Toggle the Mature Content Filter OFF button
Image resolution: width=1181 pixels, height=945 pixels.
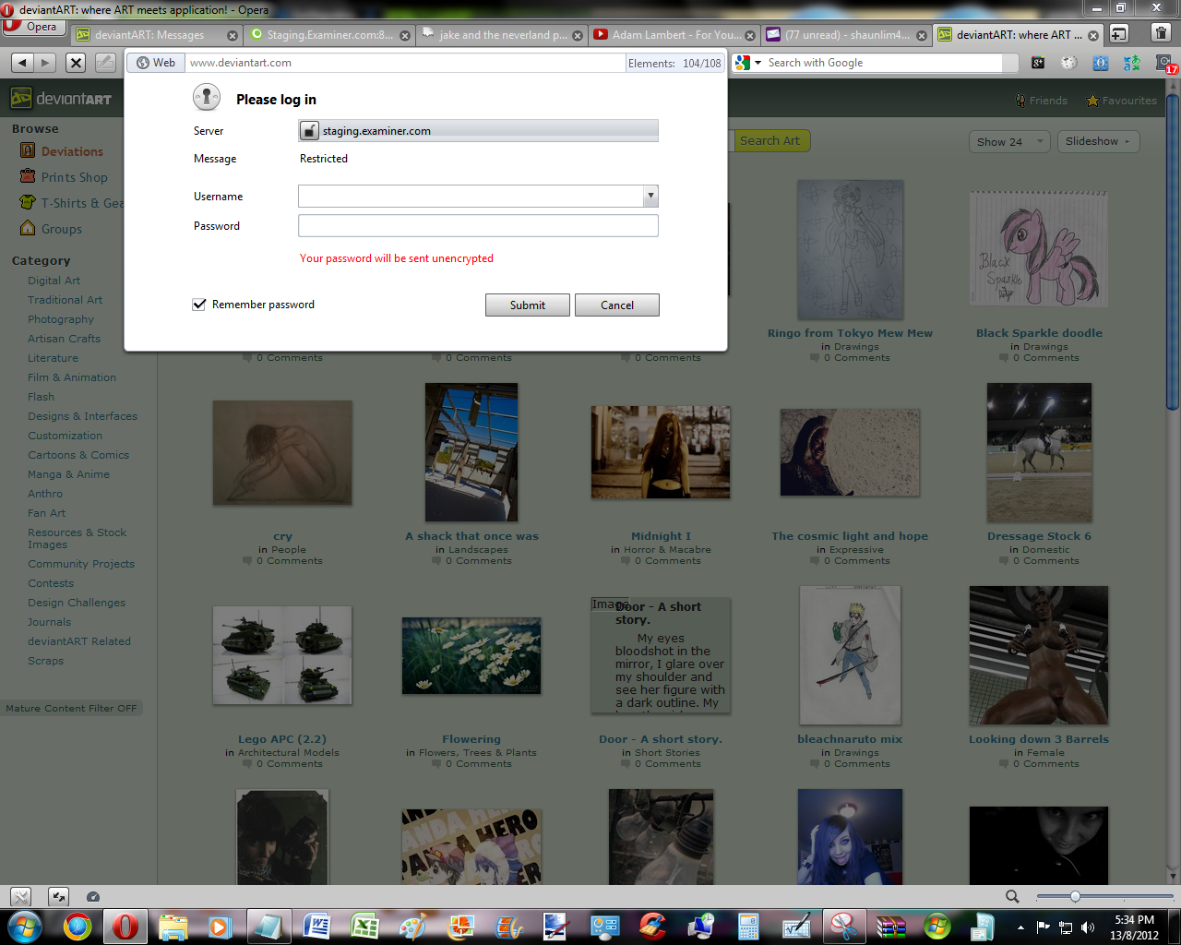[71, 709]
